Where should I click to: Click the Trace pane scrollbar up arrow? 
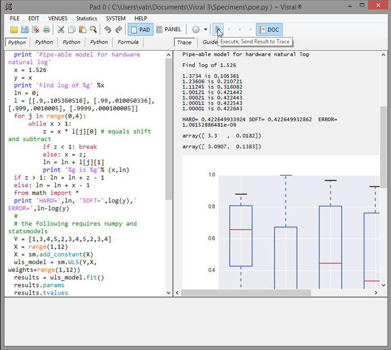(383, 55)
